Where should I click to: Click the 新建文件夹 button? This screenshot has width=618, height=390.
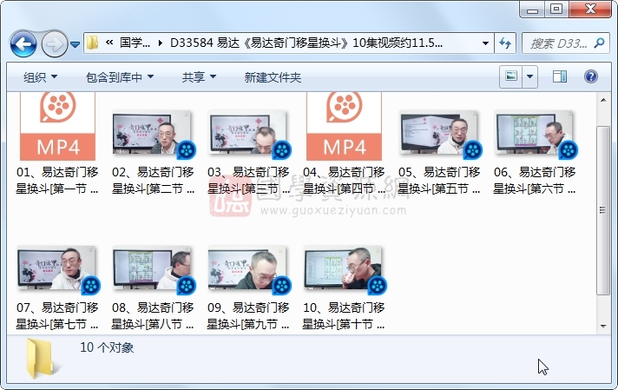[x=273, y=77]
